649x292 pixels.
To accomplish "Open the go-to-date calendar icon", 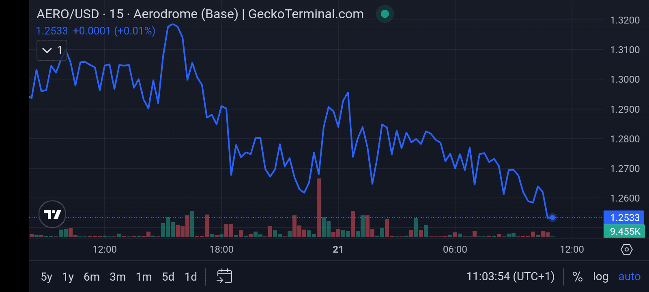I will click(224, 276).
